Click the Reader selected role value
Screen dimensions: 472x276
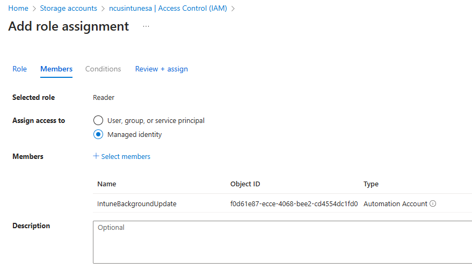click(x=104, y=97)
